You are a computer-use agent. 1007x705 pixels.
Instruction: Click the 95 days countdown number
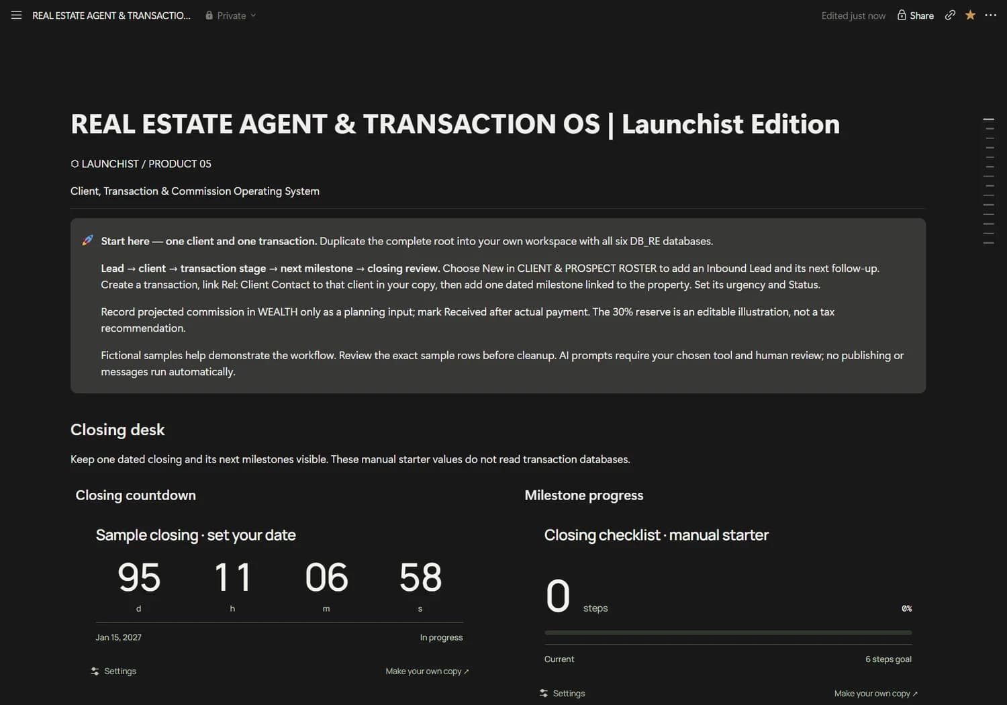point(139,577)
